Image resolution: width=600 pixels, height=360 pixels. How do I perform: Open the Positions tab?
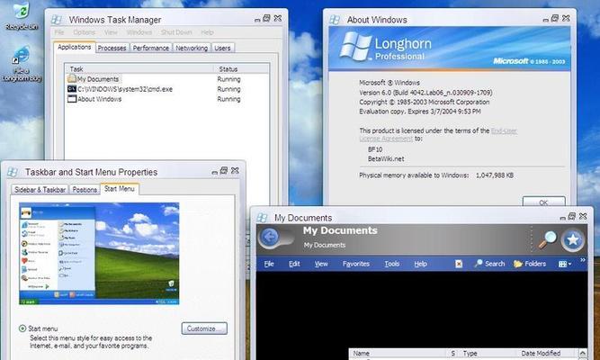click(85, 190)
